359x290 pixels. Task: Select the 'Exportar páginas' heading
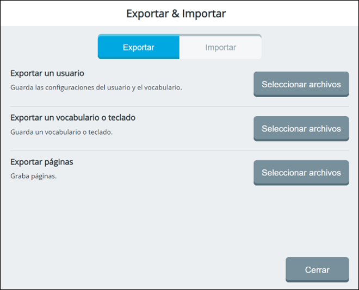point(42,162)
